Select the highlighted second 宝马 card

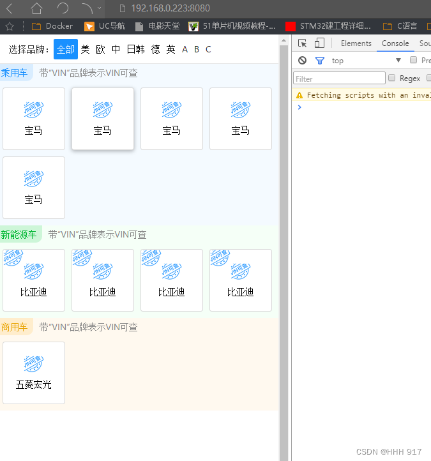click(103, 119)
